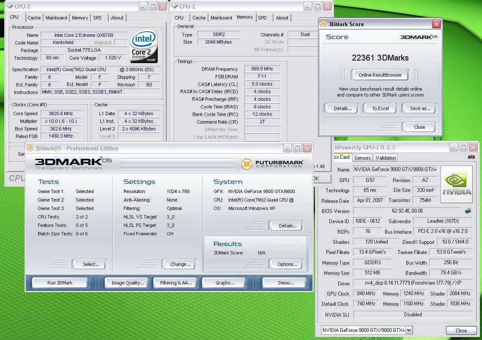This screenshot has width=482, height=340.
Task: Open Options button under Results
Action: click(x=287, y=264)
